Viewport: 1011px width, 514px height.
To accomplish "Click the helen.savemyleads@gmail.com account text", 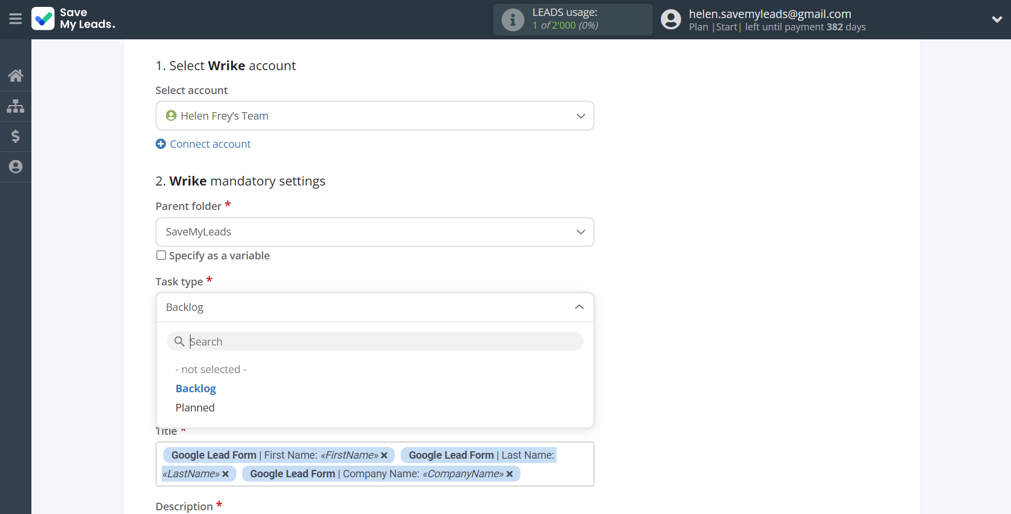I will point(770,14).
